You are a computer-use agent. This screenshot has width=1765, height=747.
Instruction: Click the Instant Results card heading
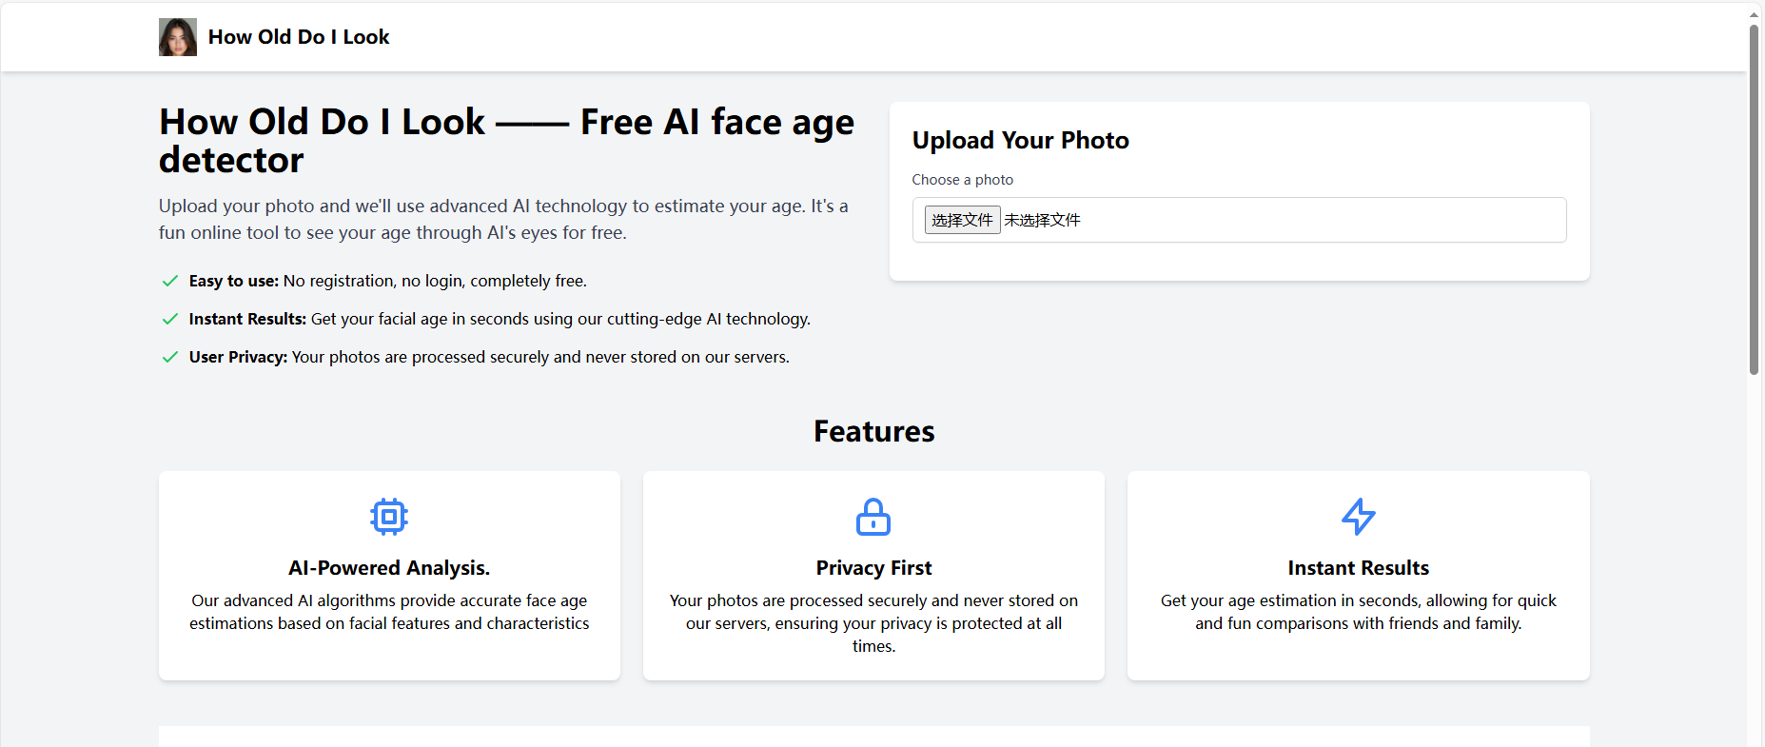coord(1358,568)
